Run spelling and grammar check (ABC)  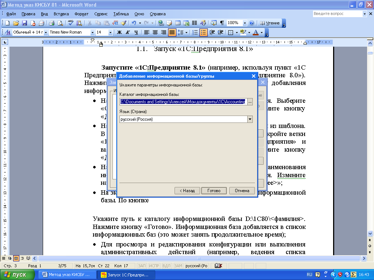70,23
